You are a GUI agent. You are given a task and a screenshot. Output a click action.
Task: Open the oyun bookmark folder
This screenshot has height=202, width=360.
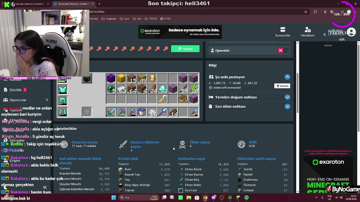(x=125, y=19)
